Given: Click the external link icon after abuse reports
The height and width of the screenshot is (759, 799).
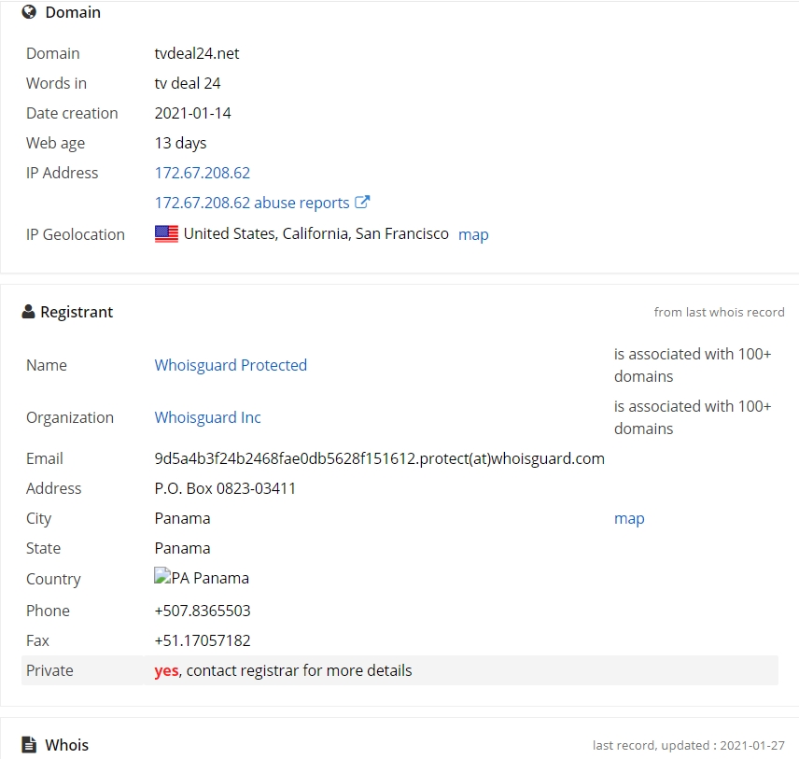Looking at the screenshot, I should click(x=362, y=202).
